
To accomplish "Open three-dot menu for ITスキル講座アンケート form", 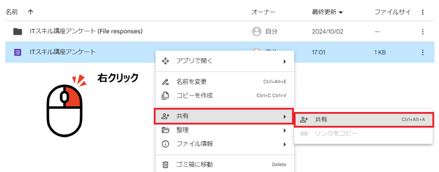I will (423, 52).
